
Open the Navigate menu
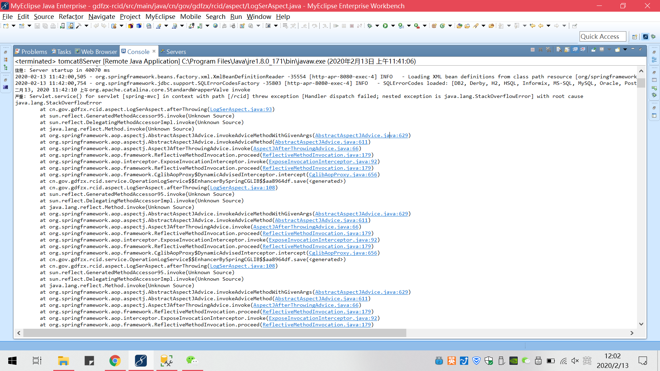[x=102, y=16]
